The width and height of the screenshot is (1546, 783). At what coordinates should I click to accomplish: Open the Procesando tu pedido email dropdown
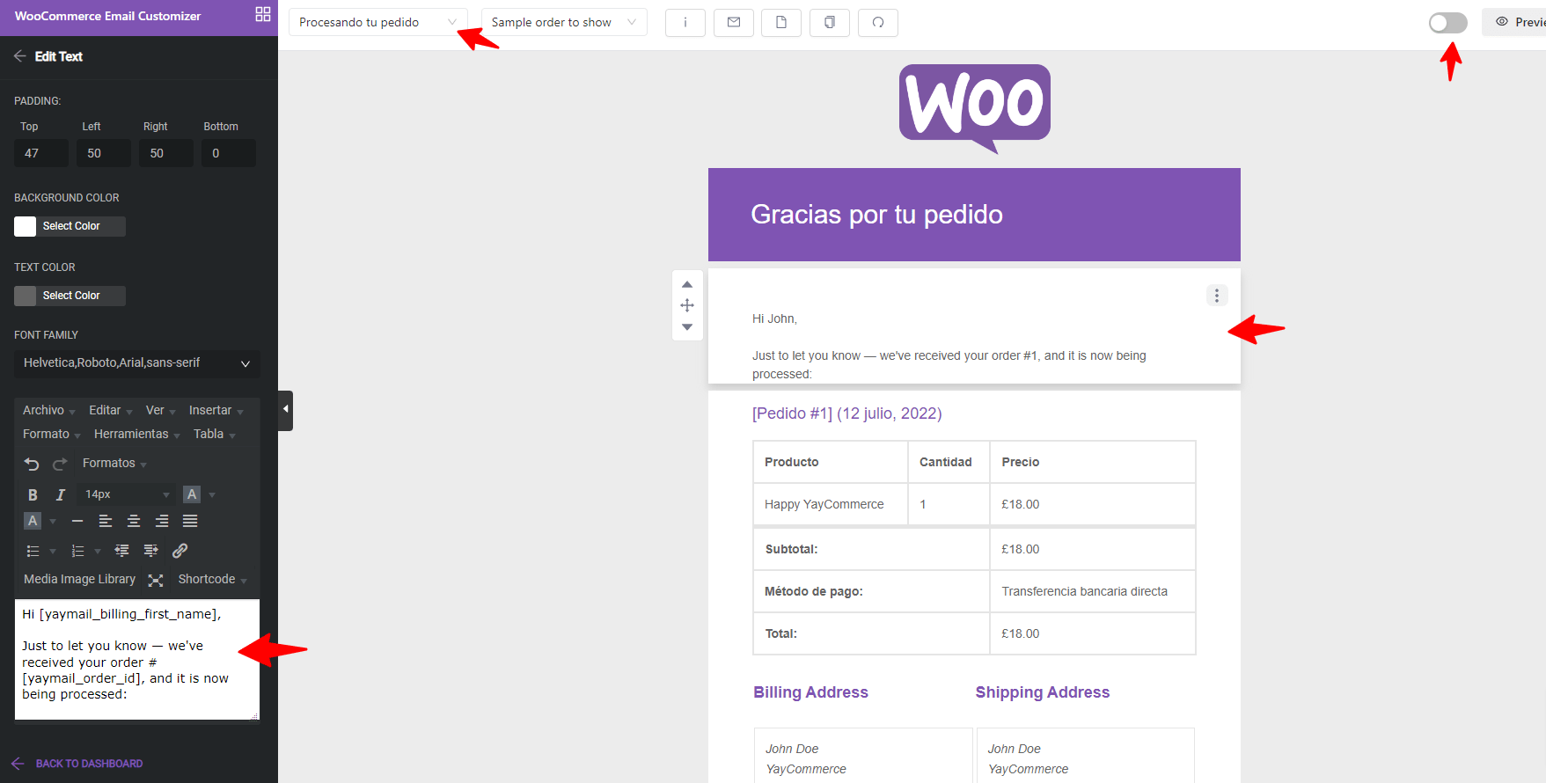pyautogui.click(x=377, y=23)
